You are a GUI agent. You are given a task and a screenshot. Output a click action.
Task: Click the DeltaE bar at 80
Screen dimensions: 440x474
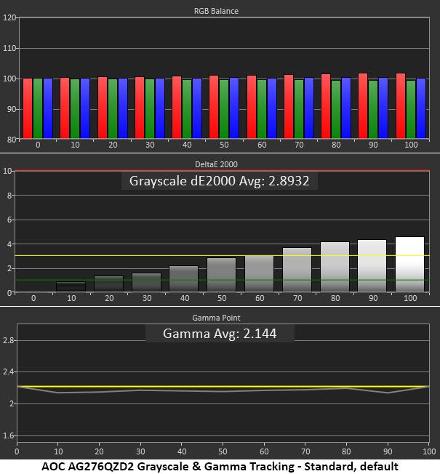pos(335,267)
